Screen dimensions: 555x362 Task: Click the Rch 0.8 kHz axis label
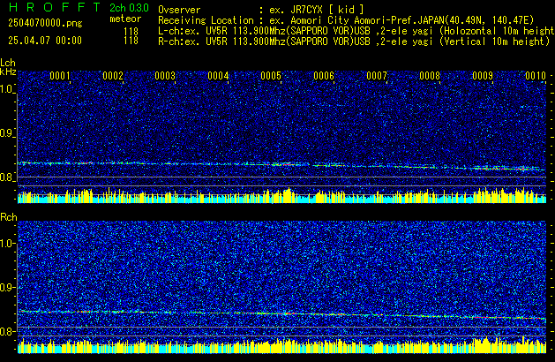point(7,331)
